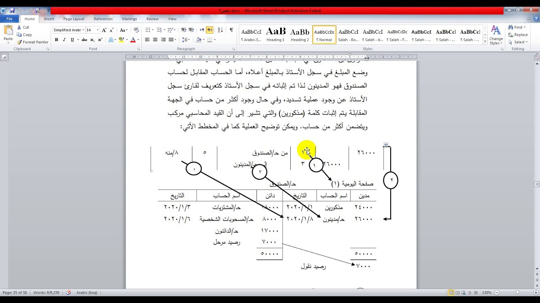Click the 130% zoom level button
Viewport: 540px width, 303px height.
(x=487, y=292)
